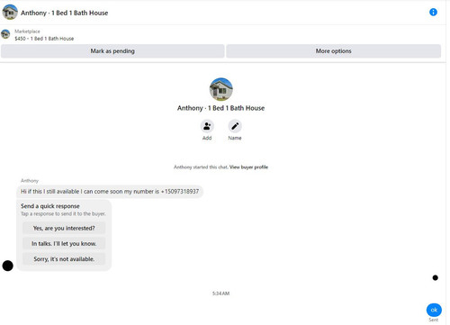This screenshot has width=450, height=325.
Task: Click the 5:34 AM timestamp
Action: (220, 293)
